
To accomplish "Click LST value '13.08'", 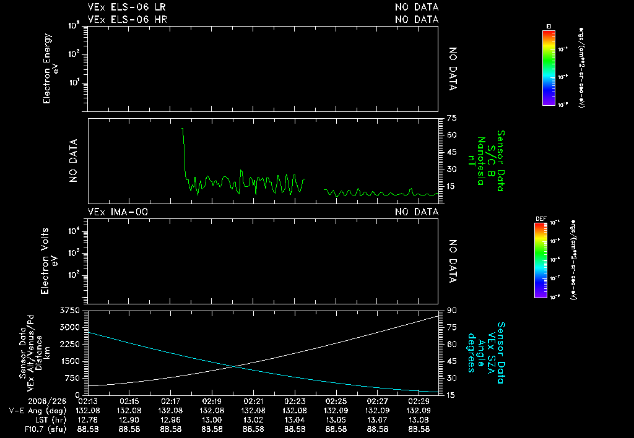I will [419, 420].
